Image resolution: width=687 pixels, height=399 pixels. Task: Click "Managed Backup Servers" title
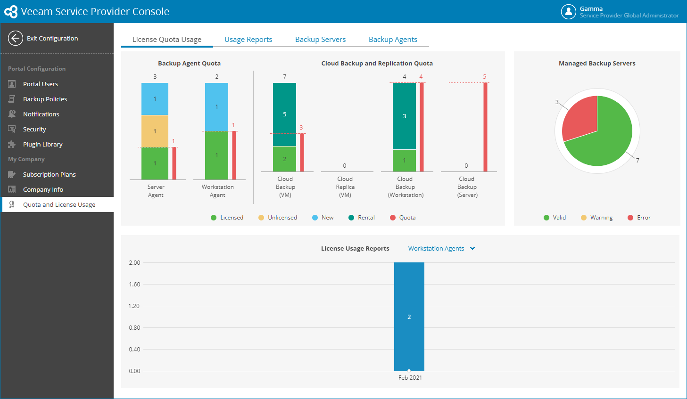597,63
